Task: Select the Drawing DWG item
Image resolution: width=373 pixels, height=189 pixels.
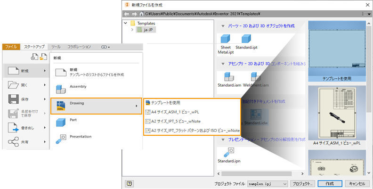Action: (x=96, y=106)
